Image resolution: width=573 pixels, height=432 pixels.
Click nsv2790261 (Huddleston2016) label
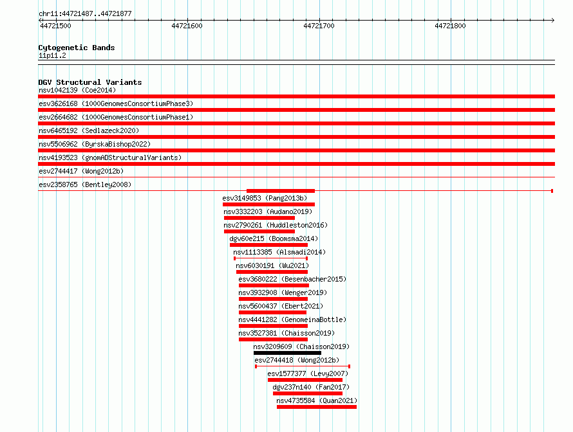pyautogui.click(x=276, y=225)
